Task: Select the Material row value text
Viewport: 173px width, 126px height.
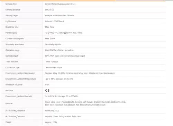Action: (x=85, y=103)
